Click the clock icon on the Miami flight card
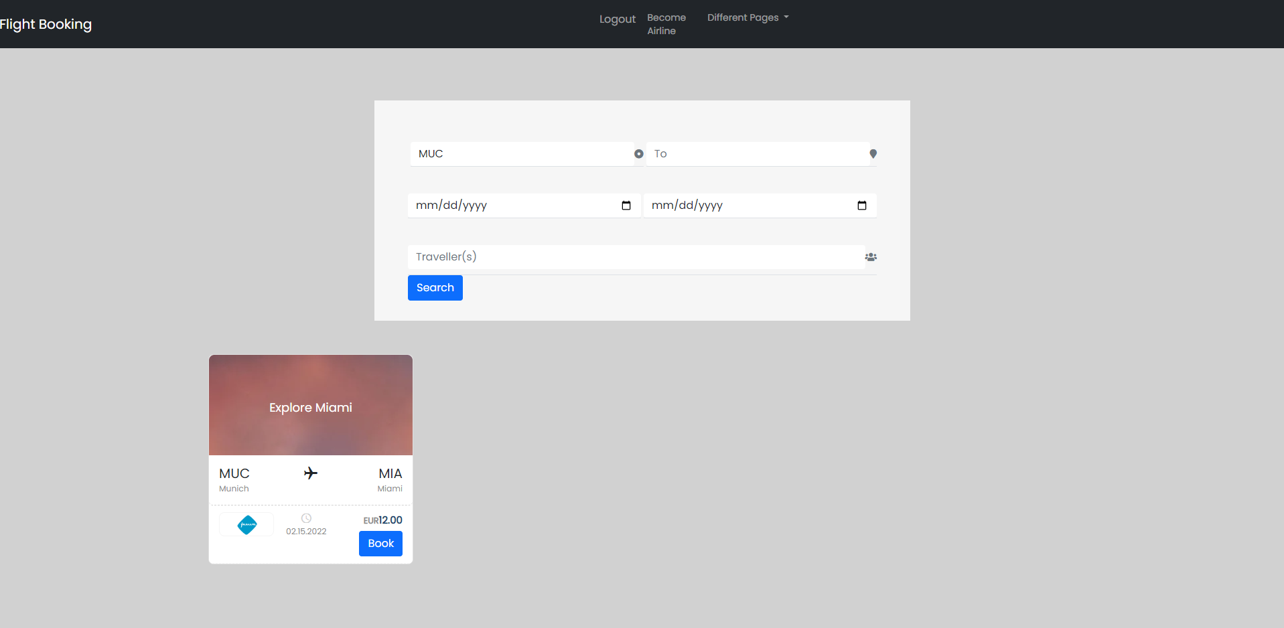Viewport: 1284px width, 628px height. (306, 518)
